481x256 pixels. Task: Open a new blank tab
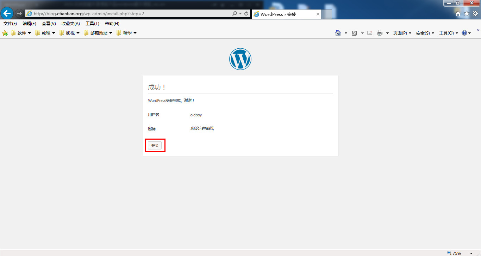coord(327,14)
